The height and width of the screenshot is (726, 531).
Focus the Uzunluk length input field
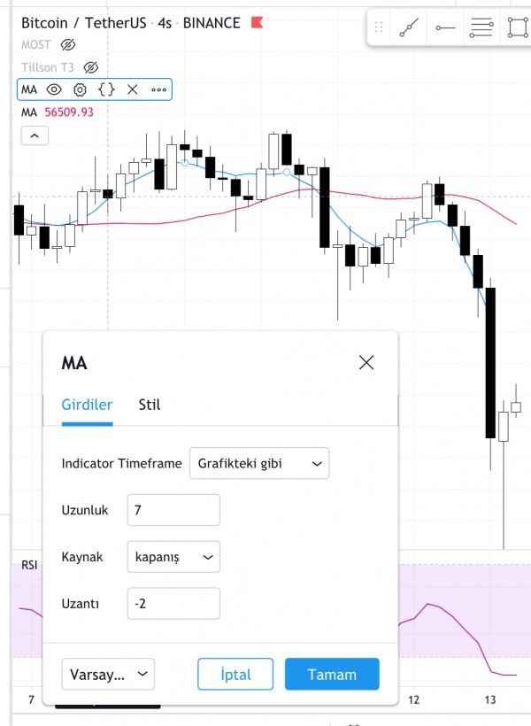[173, 510]
